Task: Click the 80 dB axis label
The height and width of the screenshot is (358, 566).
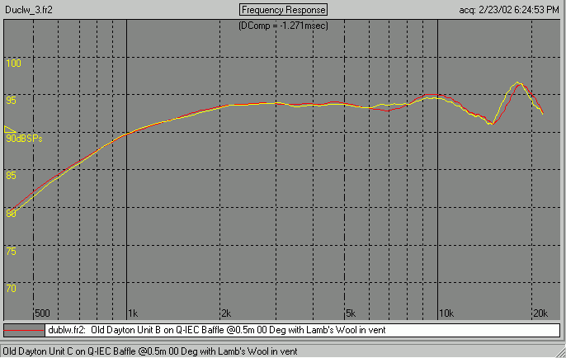Action: [x=12, y=214]
